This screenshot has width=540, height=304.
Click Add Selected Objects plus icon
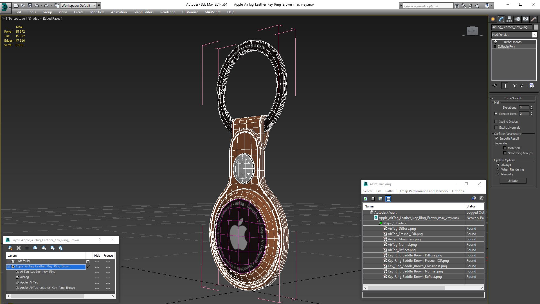[27, 248]
